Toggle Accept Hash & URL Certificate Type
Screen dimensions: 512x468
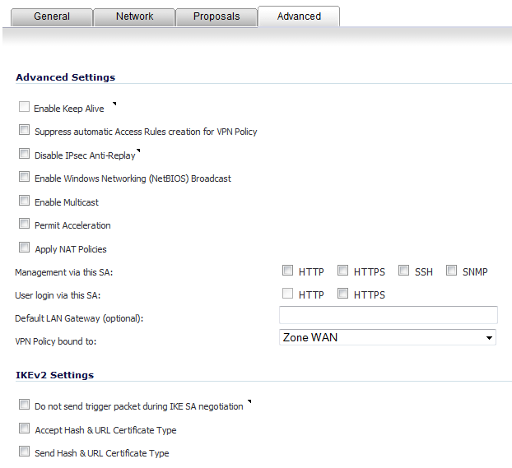[24, 429]
